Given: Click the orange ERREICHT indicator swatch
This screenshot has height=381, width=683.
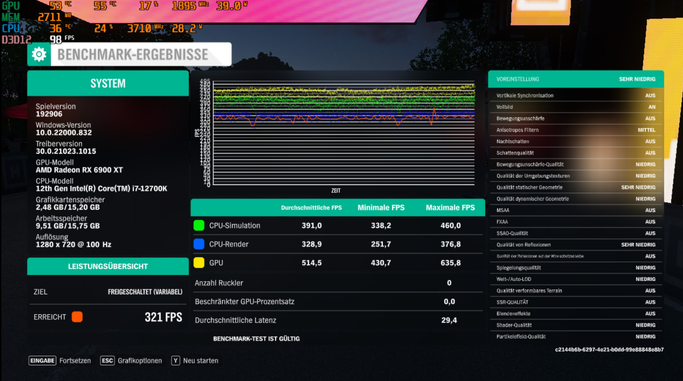Looking at the screenshot, I should point(77,317).
